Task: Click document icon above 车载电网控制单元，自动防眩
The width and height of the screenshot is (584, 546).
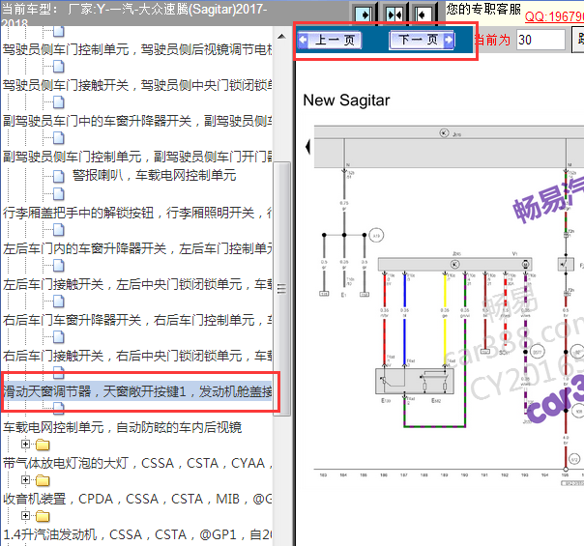Action: coord(58,408)
